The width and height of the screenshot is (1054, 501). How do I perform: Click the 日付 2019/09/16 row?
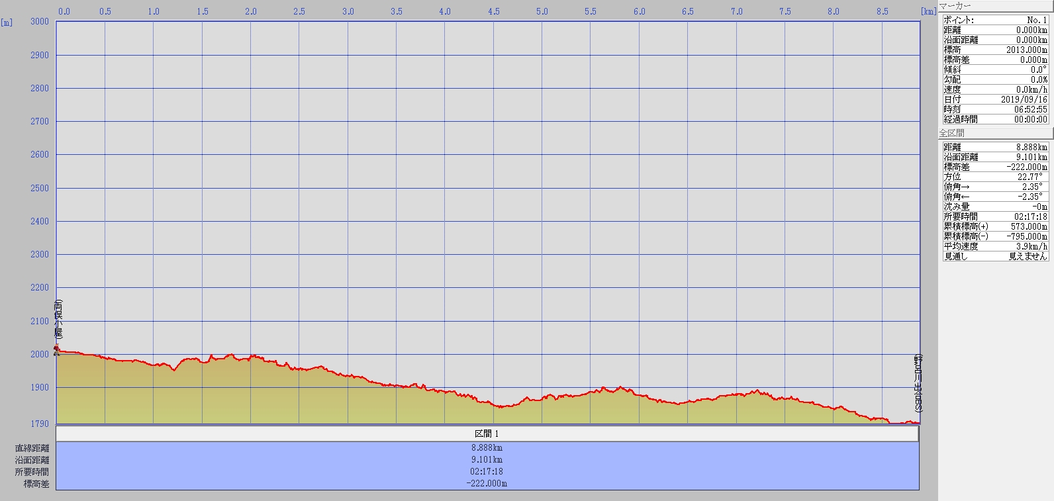click(x=995, y=99)
